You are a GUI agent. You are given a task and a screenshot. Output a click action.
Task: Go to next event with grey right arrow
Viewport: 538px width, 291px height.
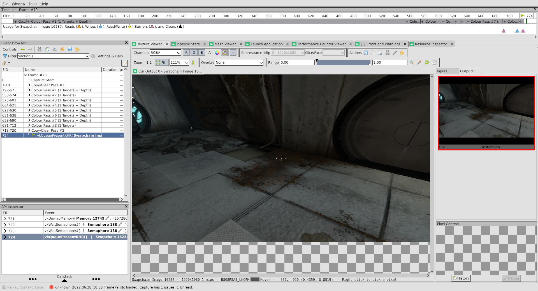pos(30,49)
